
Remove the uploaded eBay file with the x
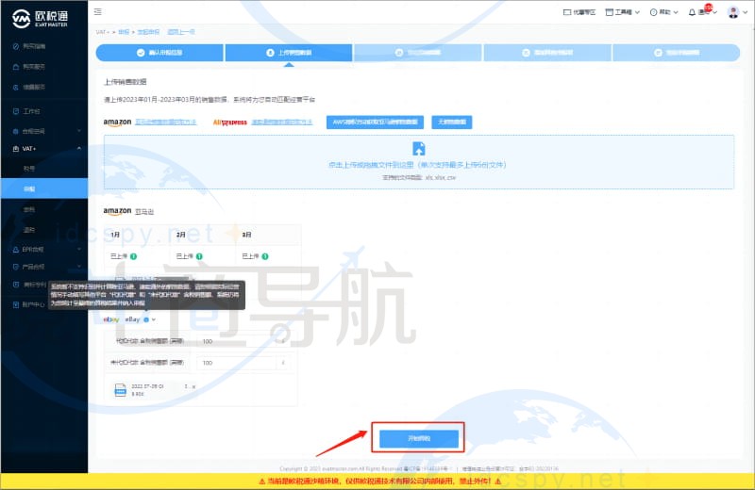click(193, 386)
